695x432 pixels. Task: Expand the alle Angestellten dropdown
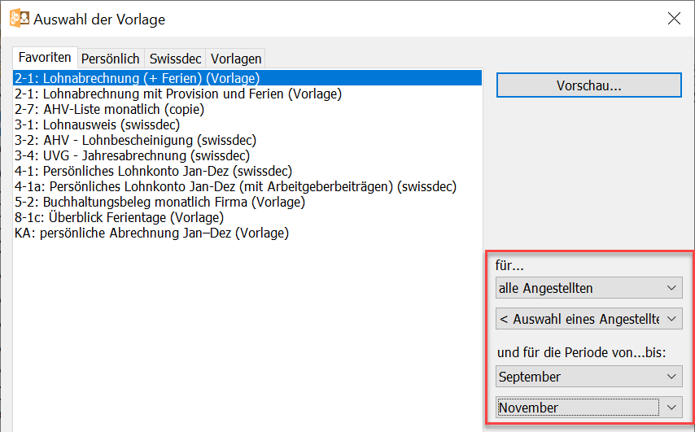[588, 288]
